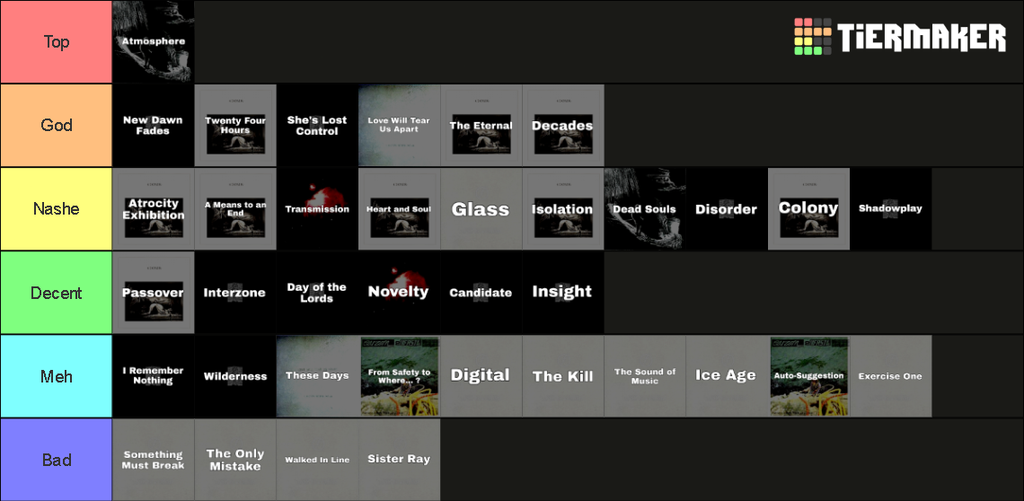Image resolution: width=1024 pixels, height=501 pixels.
Task: Click the Decades tile
Action: [563, 126]
